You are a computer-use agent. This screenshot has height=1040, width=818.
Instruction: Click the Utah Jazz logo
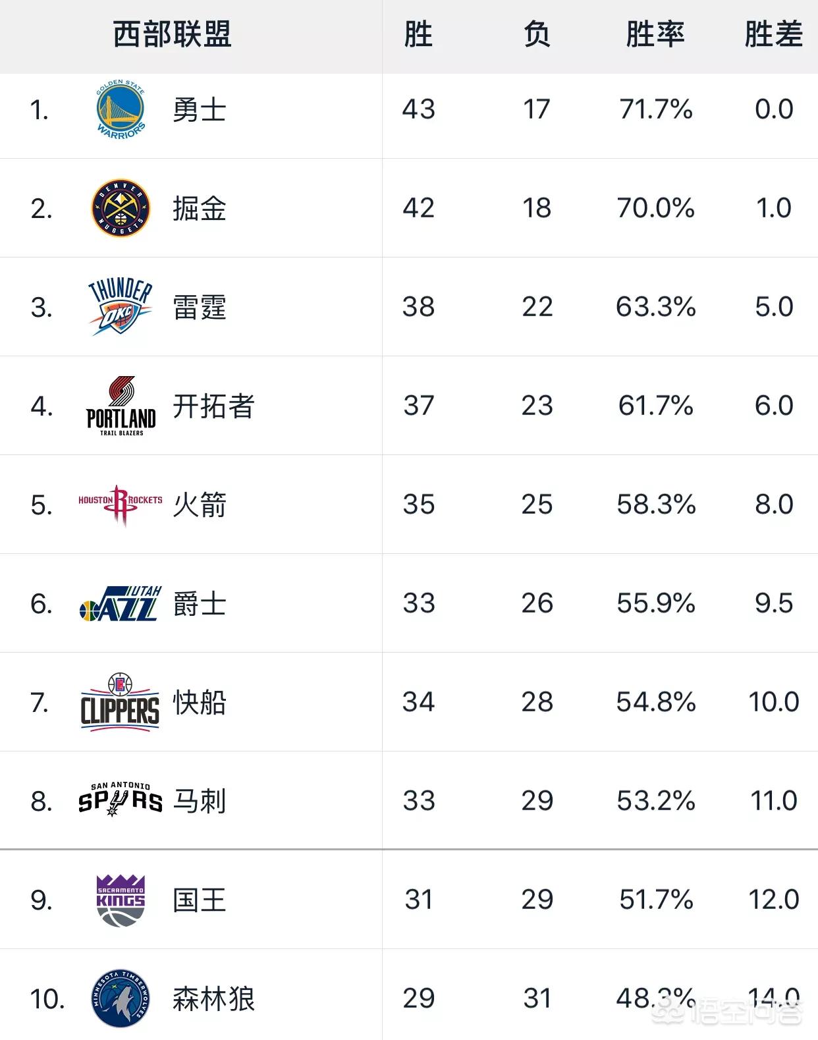(x=121, y=603)
